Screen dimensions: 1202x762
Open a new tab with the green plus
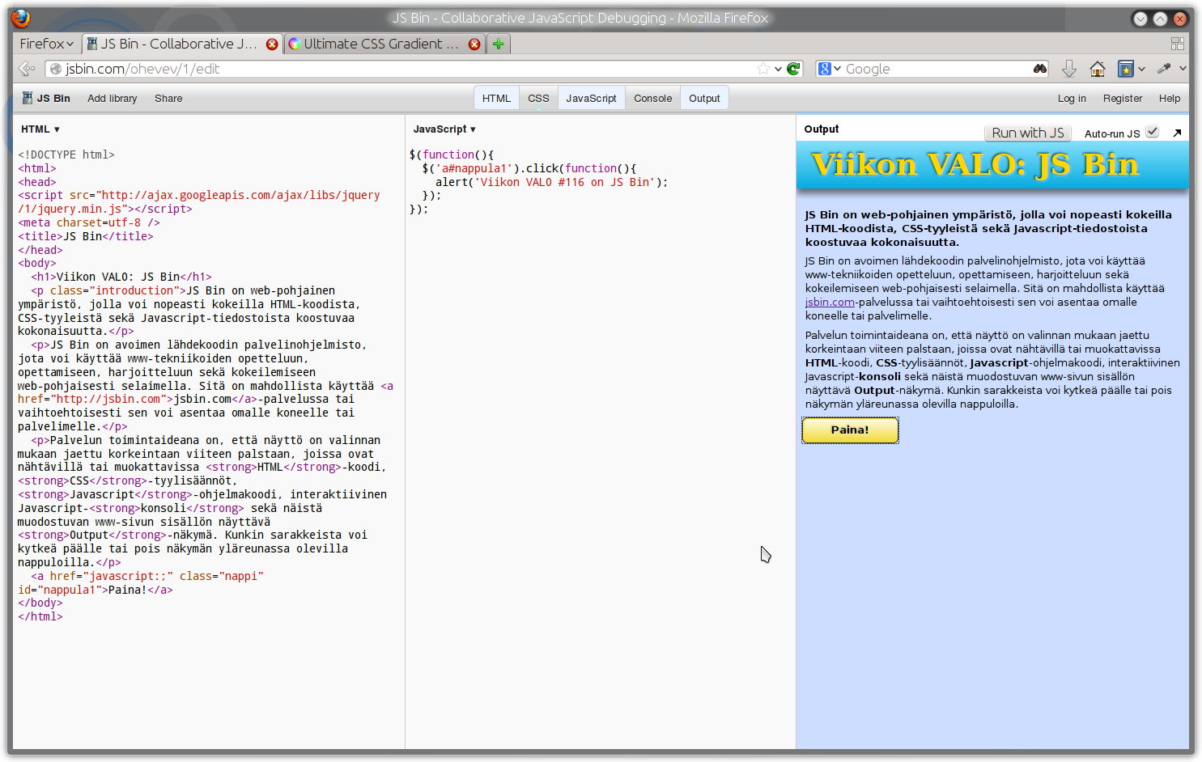click(499, 44)
